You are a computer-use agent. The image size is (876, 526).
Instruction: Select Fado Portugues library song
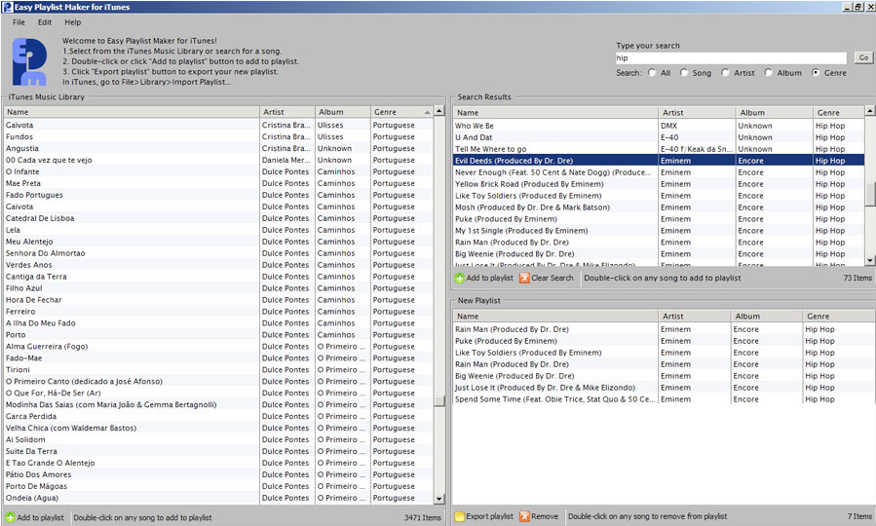(x=218, y=195)
